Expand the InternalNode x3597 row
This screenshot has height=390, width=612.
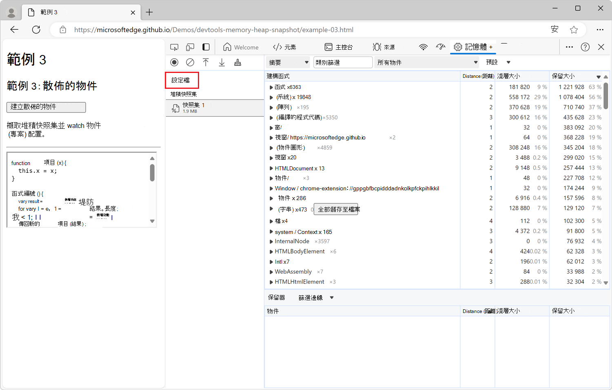[x=271, y=242]
